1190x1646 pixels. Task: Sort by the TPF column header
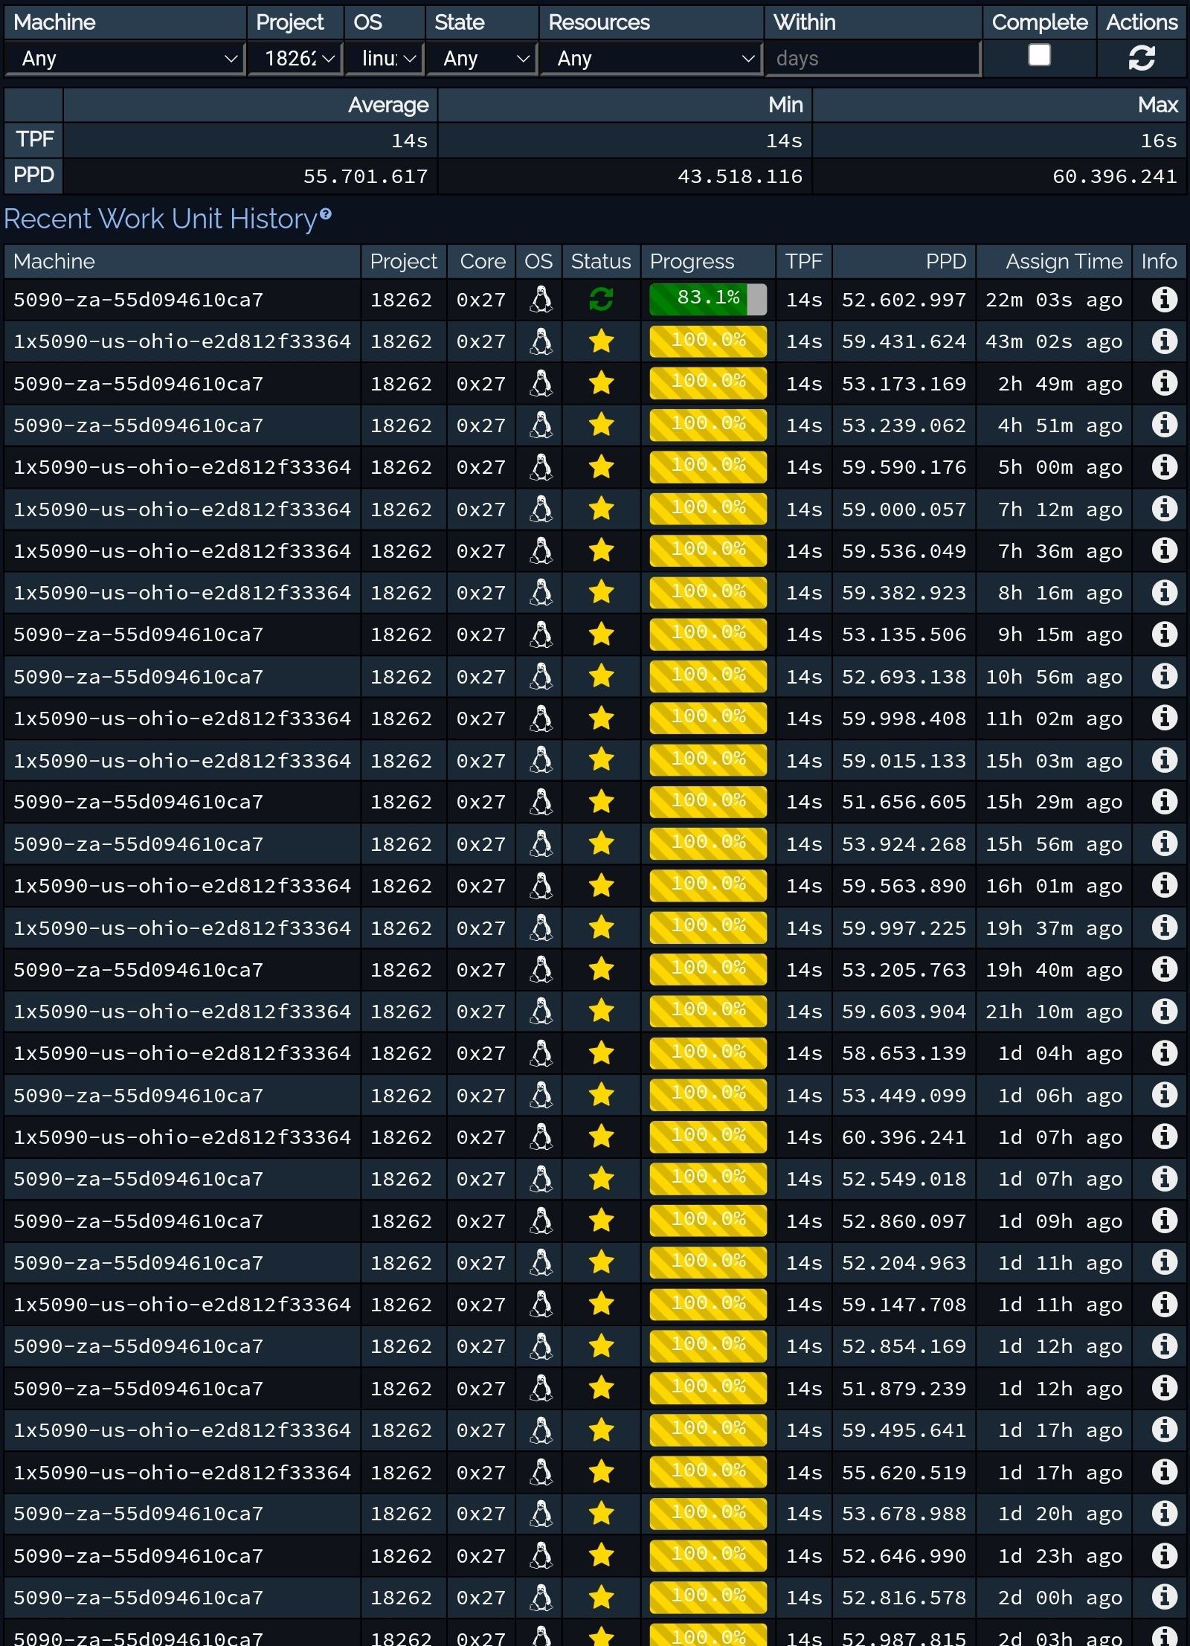803,261
